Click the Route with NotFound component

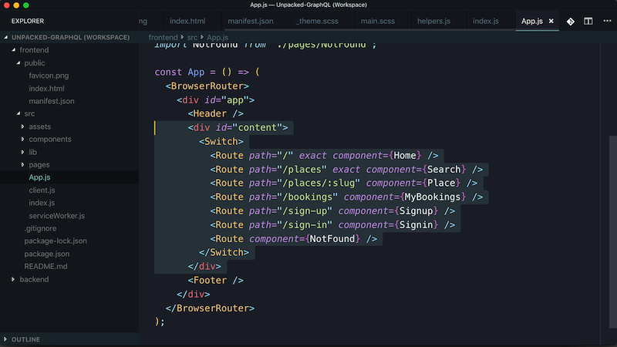[x=294, y=239]
